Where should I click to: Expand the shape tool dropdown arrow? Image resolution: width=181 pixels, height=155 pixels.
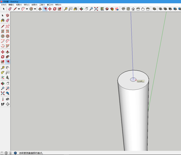[x=35, y=9]
